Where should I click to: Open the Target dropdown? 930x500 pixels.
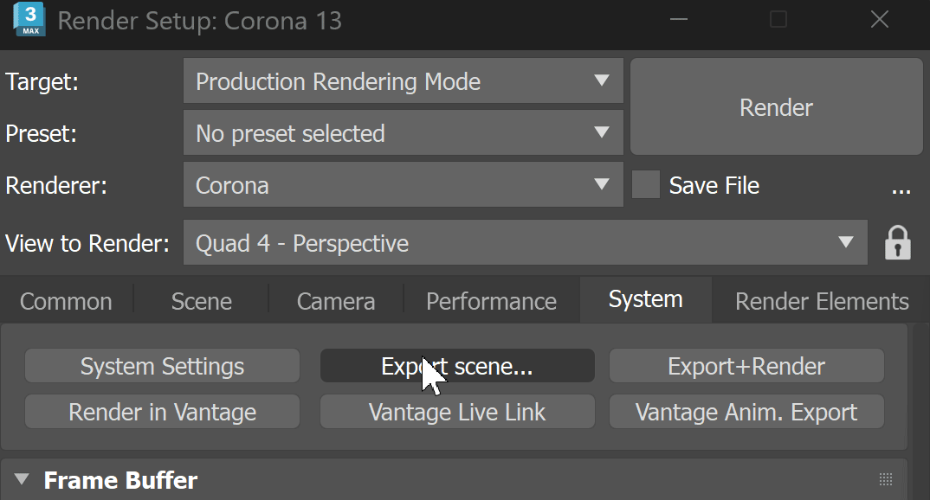[404, 81]
